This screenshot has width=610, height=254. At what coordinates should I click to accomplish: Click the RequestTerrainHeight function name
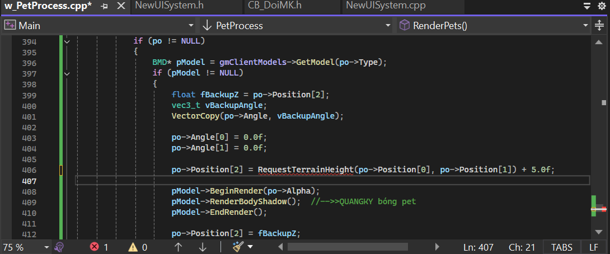[306, 170]
